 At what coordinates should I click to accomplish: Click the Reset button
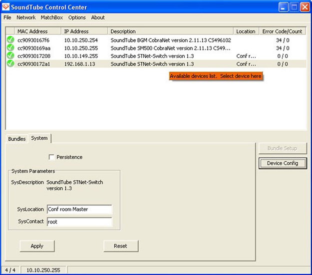[x=121, y=246]
